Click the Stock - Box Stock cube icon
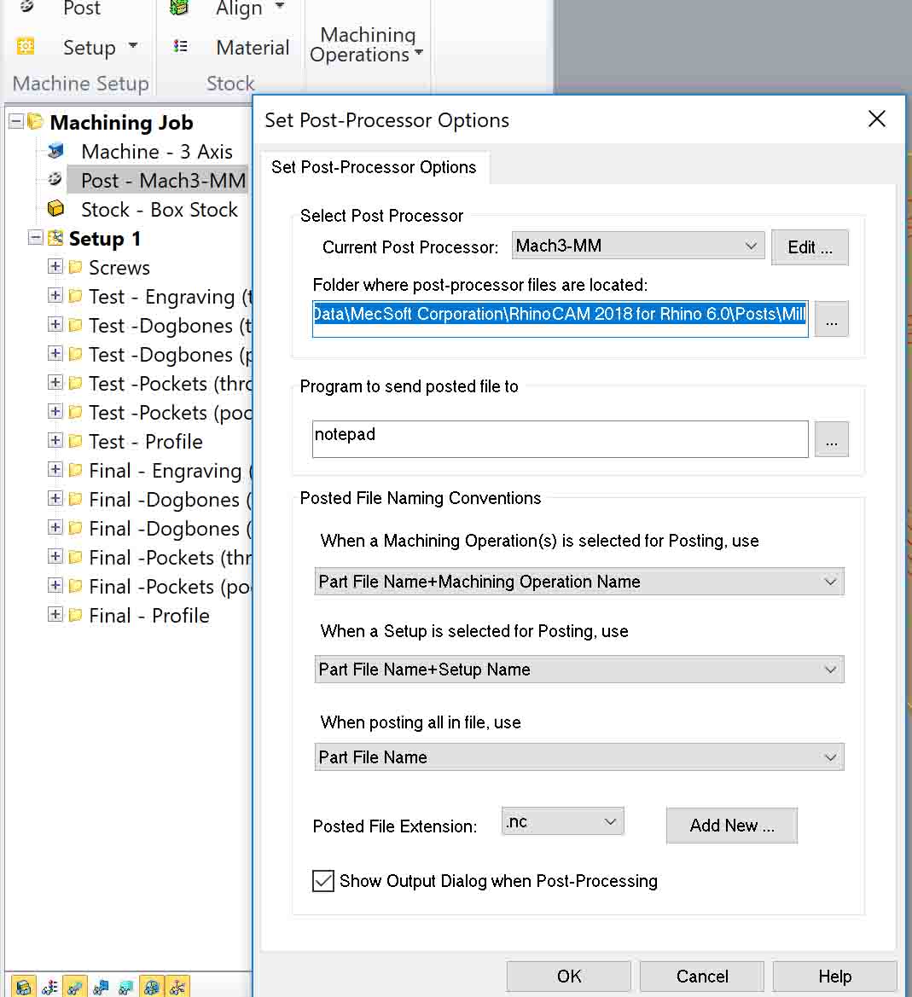The height and width of the screenshot is (997, 912). point(56,209)
